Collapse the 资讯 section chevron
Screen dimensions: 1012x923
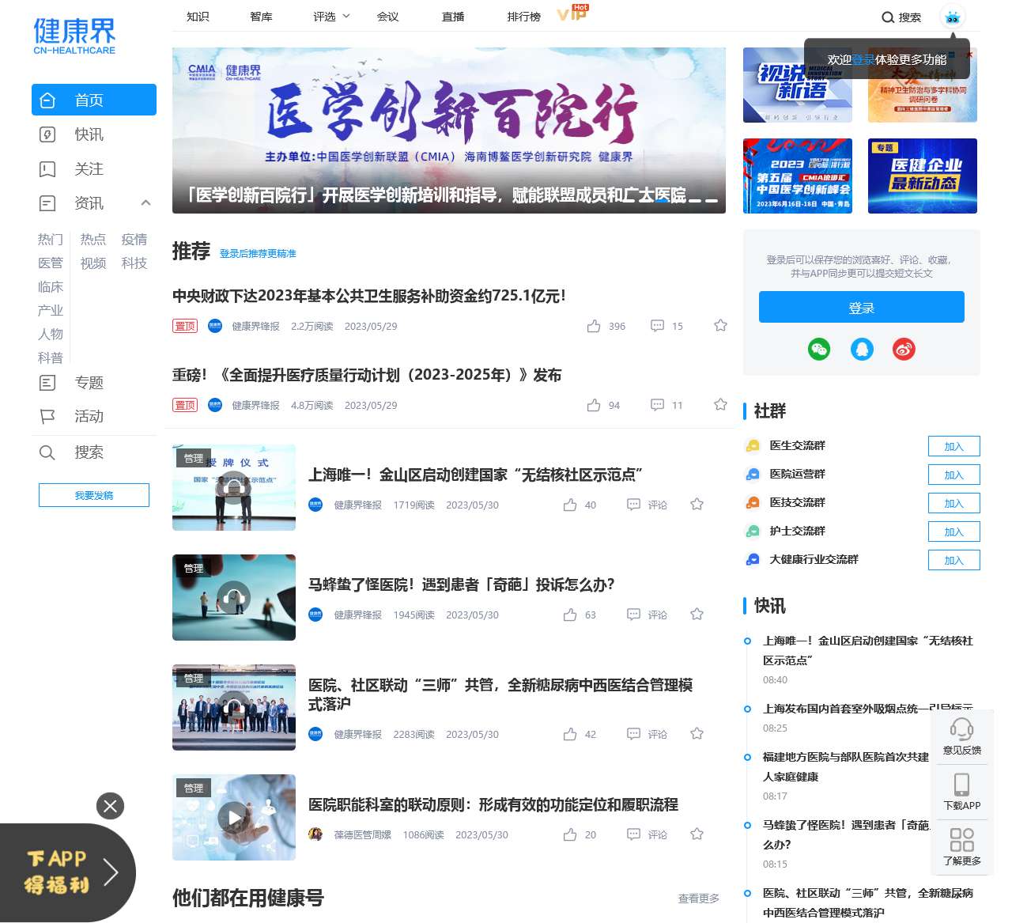(x=145, y=203)
